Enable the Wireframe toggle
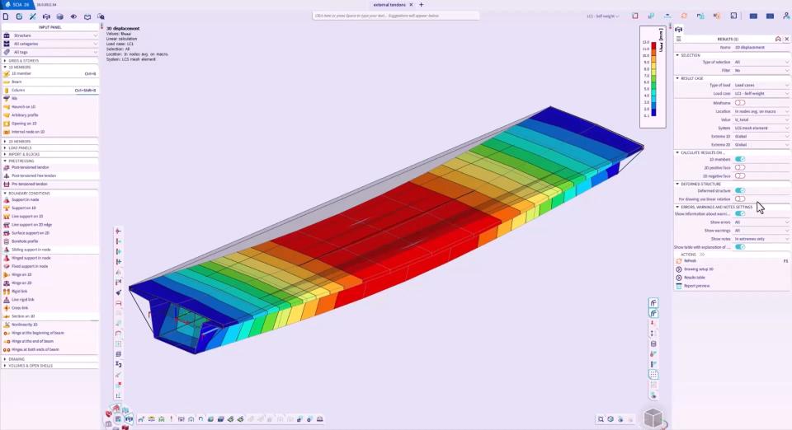Image resolution: width=792 pixels, height=430 pixels. click(x=740, y=102)
